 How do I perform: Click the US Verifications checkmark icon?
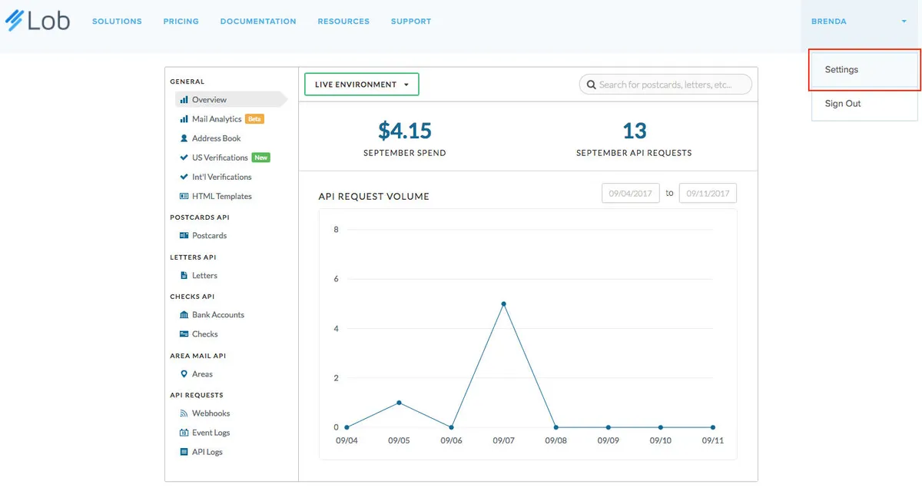pyautogui.click(x=184, y=158)
